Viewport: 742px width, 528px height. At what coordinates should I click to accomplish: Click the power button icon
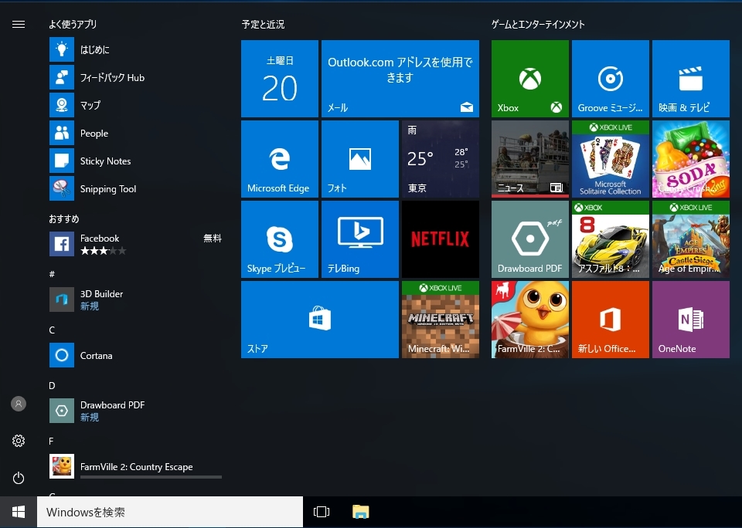click(19, 479)
